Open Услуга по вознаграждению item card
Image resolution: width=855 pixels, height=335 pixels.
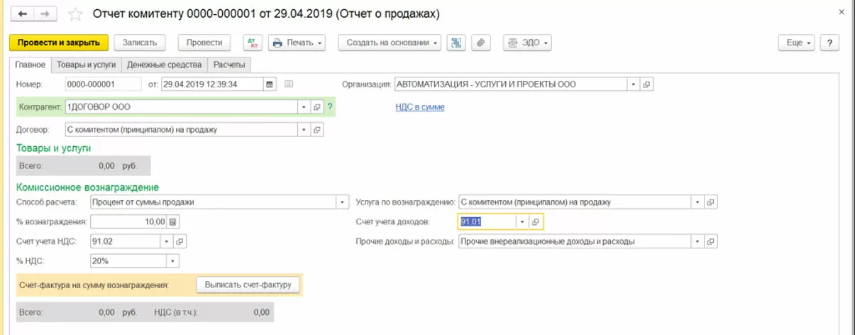[x=711, y=202]
